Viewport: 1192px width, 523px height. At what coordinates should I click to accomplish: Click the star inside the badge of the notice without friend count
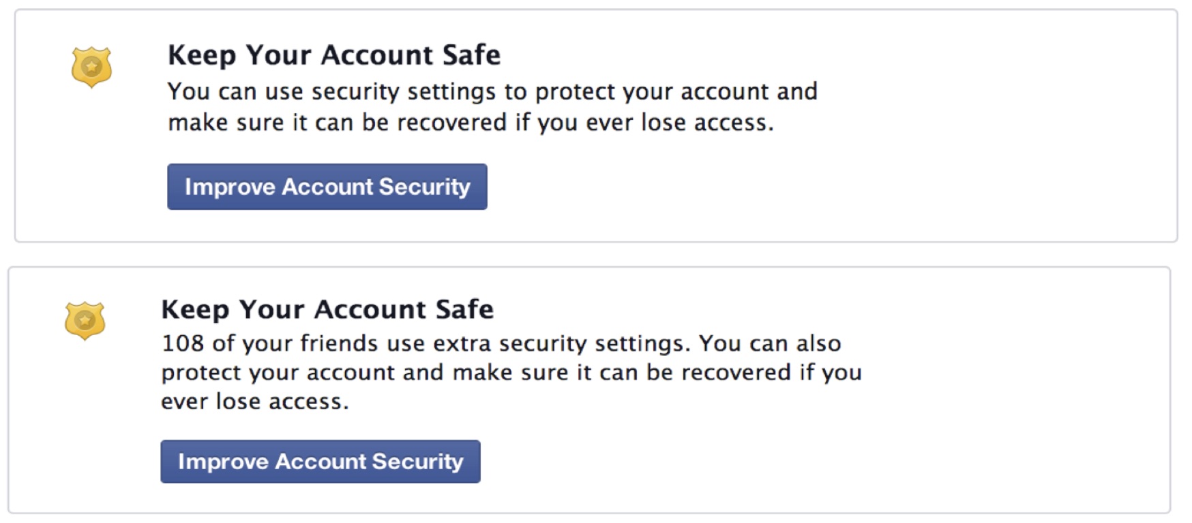coord(91,65)
